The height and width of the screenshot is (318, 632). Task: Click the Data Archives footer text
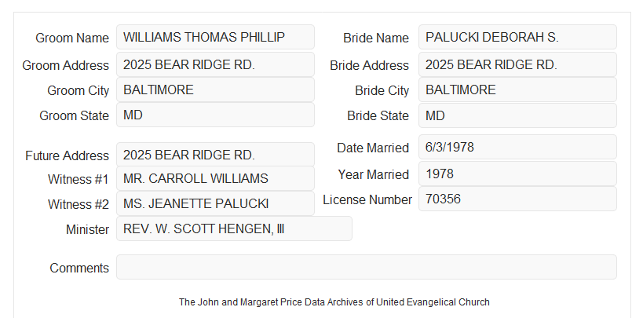click(334, 302)
